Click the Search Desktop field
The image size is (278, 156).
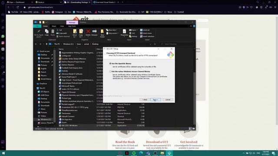[x=176, y=44]
